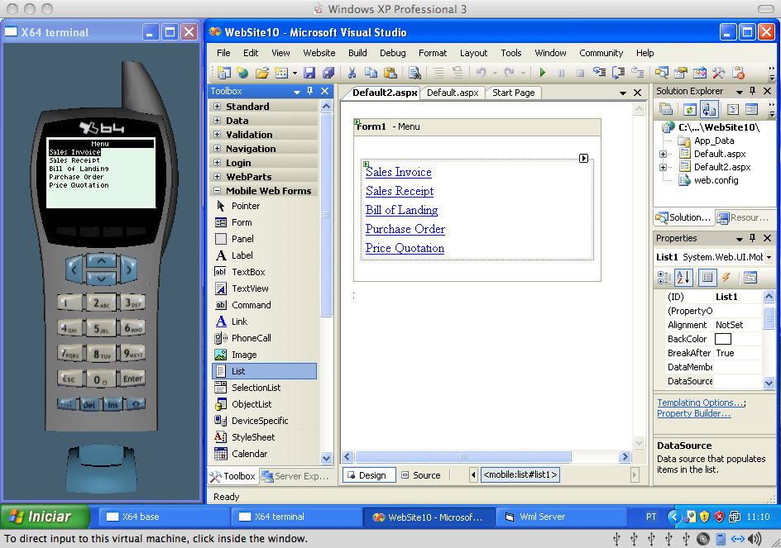The height and width of the screenshot is (548, 781).
Task: Expand the Navigation toolbox group
Action: pyautogui.click(x=217, y=148)
